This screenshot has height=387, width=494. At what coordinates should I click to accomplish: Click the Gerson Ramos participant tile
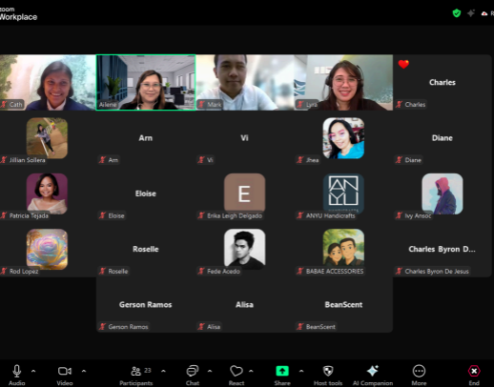coord(146,305)
